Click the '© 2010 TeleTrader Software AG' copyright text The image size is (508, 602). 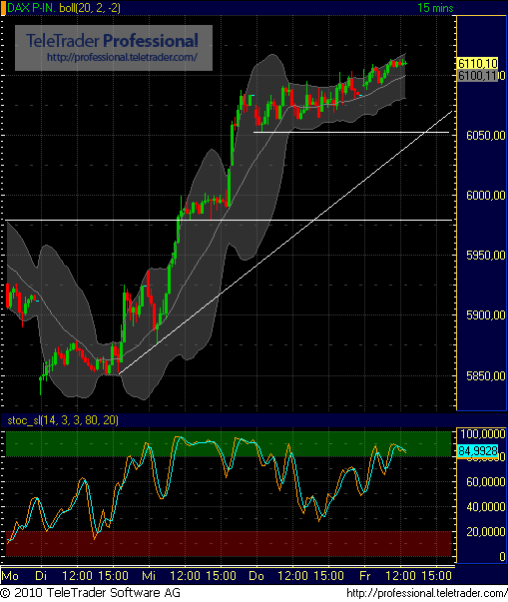click(90, 593)
